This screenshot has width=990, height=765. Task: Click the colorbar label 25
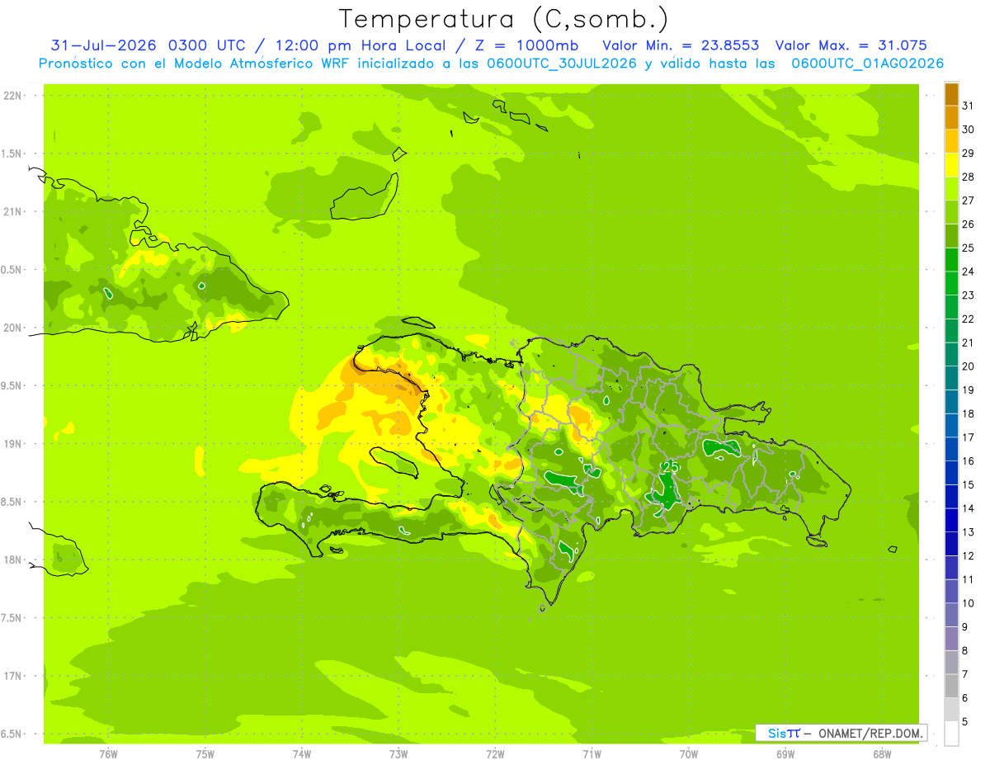[x=969, y=248]
